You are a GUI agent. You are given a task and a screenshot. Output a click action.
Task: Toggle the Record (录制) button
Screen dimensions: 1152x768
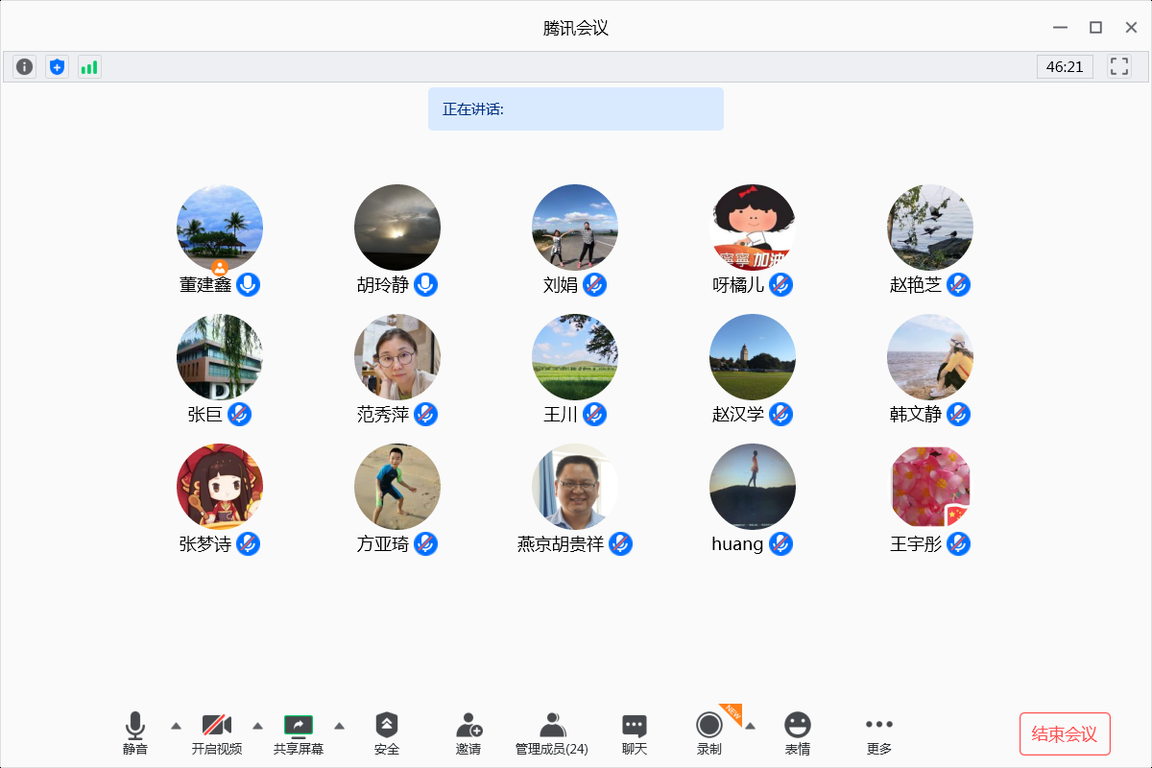709,733
